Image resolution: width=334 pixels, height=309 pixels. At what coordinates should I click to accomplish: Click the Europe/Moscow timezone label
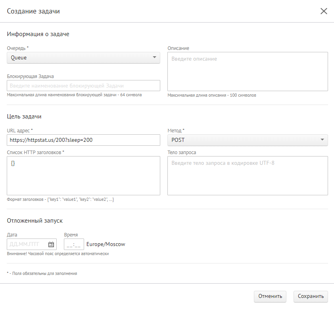[x=106, y=244]
